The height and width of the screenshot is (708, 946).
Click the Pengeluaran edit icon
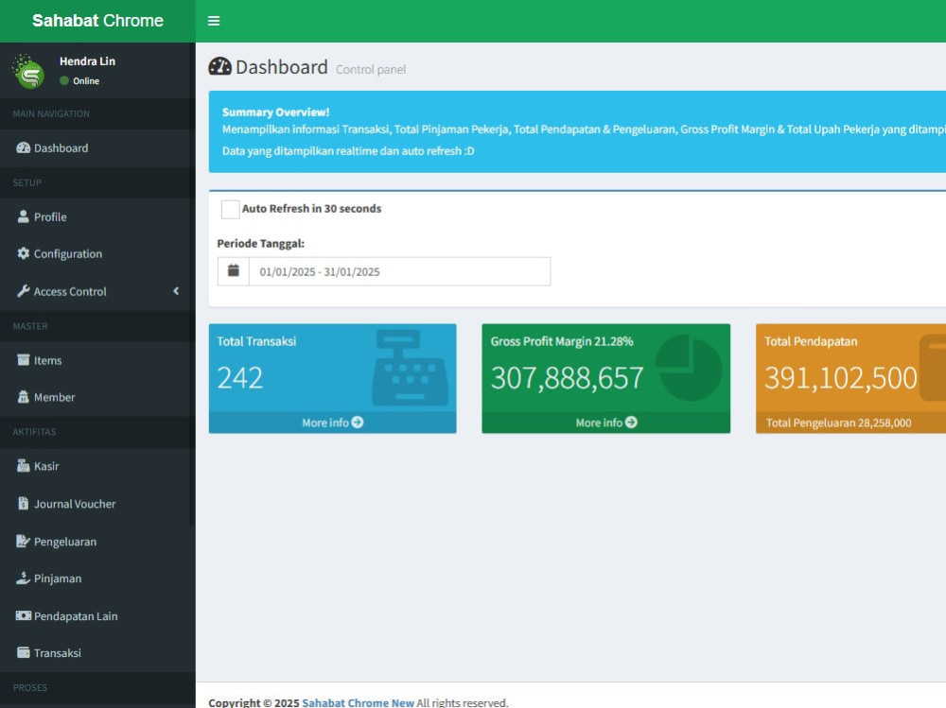[23, 541]
